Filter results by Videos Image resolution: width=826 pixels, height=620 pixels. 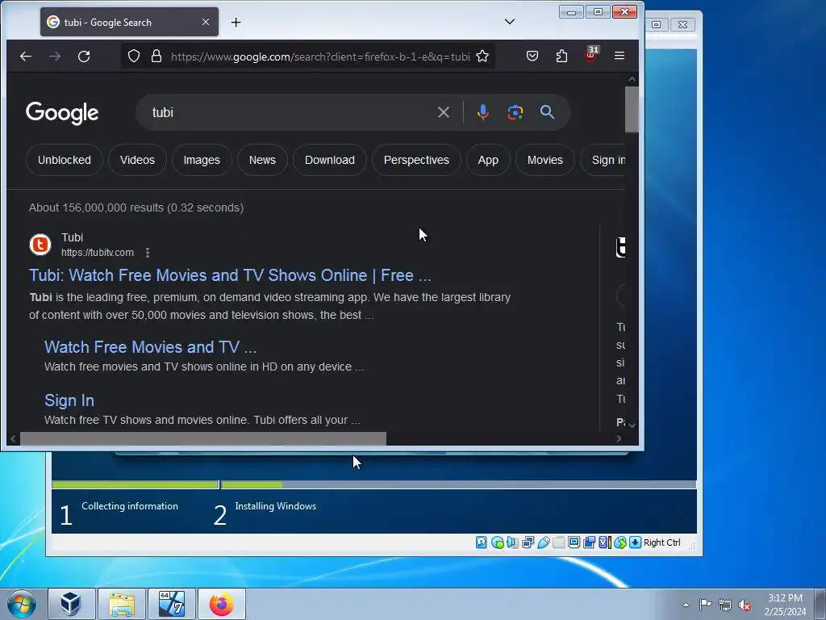pos(137,160)
